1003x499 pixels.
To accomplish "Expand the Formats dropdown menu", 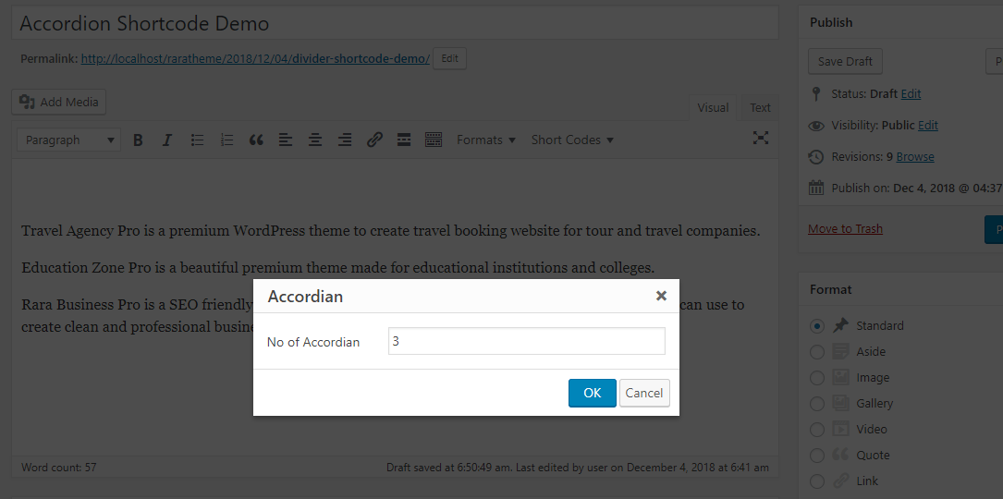I will click(x=485, y=140).
